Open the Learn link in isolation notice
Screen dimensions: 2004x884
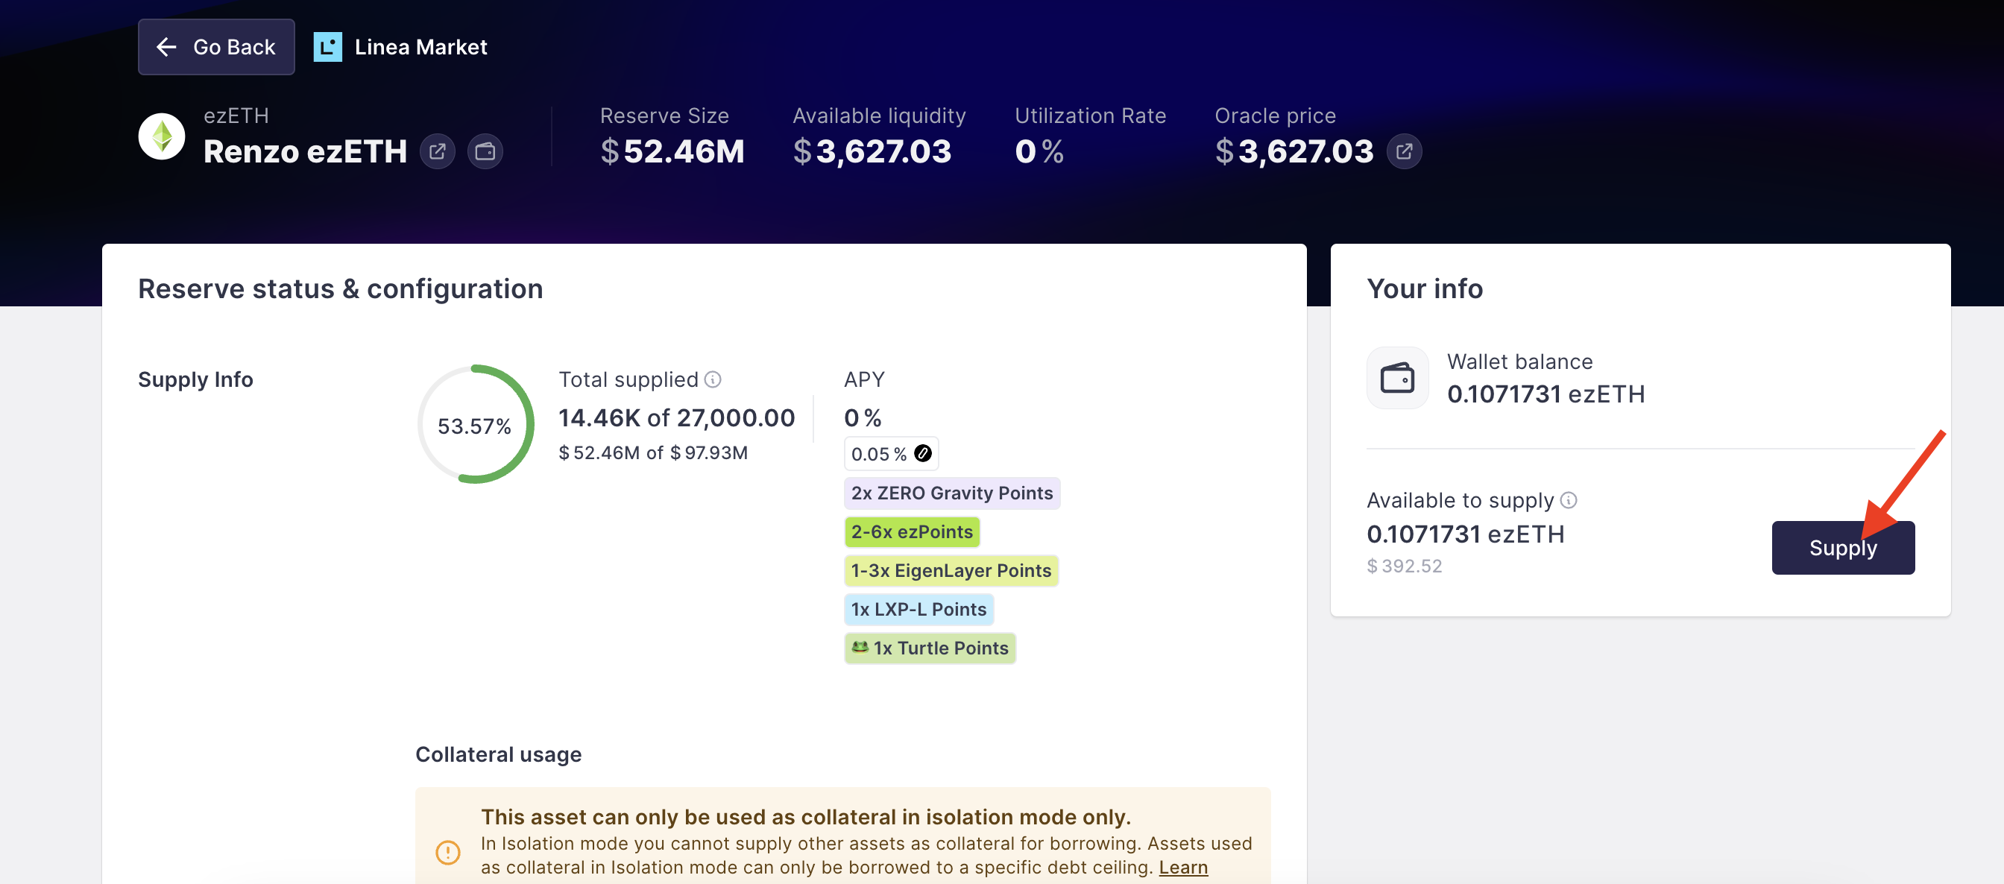click(1183, 867)
